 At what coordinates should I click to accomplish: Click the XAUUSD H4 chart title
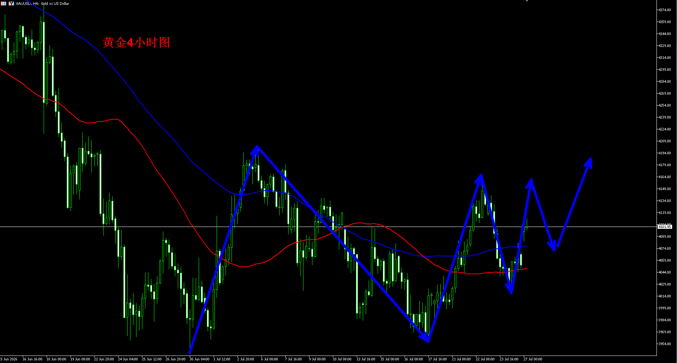pos(42,3)
